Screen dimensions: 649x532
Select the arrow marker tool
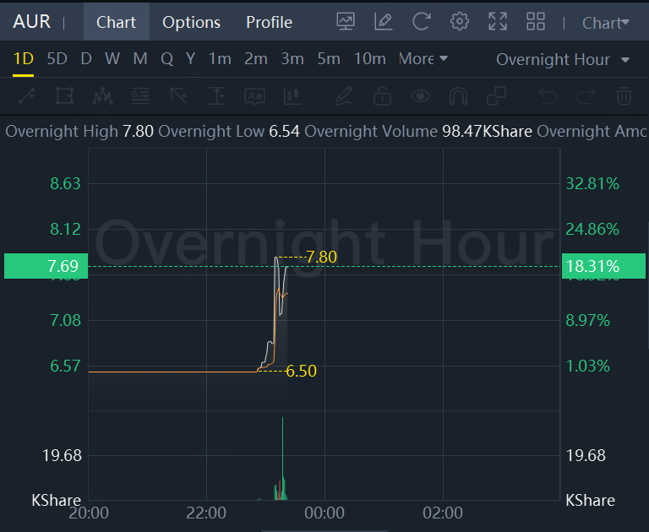coord(178,96)
